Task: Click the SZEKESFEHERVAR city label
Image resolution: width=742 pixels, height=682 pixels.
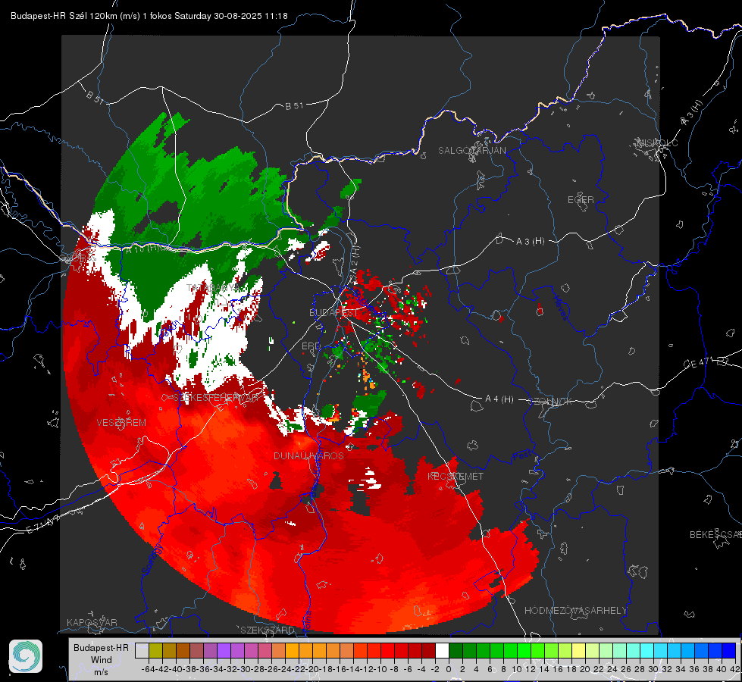Action: coord(216,398)
